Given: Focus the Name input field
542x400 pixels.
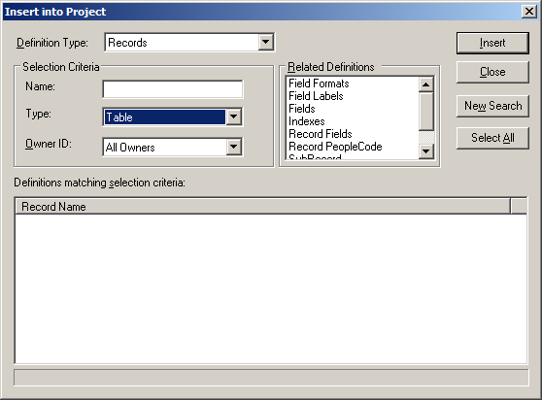Looking at the screenshot, I should point(173,89).
